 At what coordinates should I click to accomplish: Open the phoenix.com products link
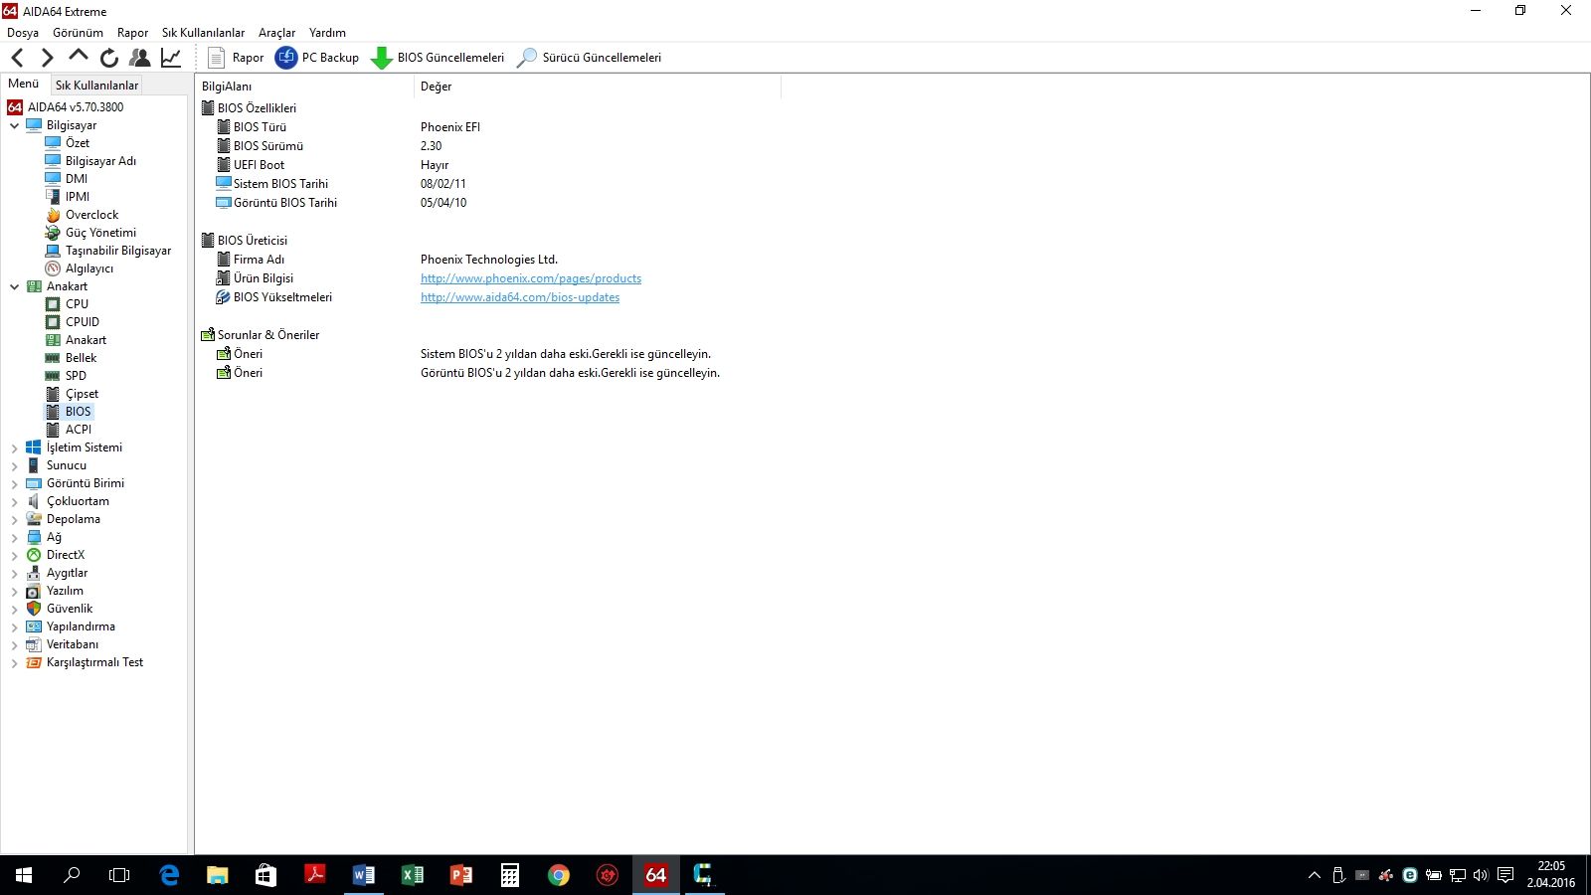pos(531,278)
